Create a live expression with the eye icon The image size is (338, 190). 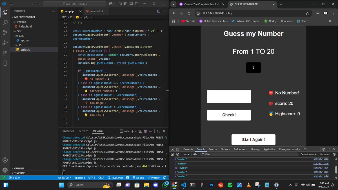[x=195, y=154]
